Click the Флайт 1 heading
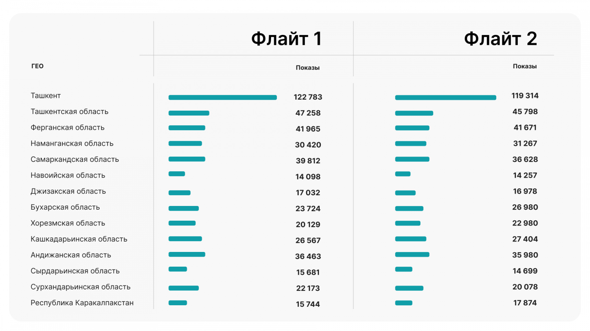 tap(286, 39)
